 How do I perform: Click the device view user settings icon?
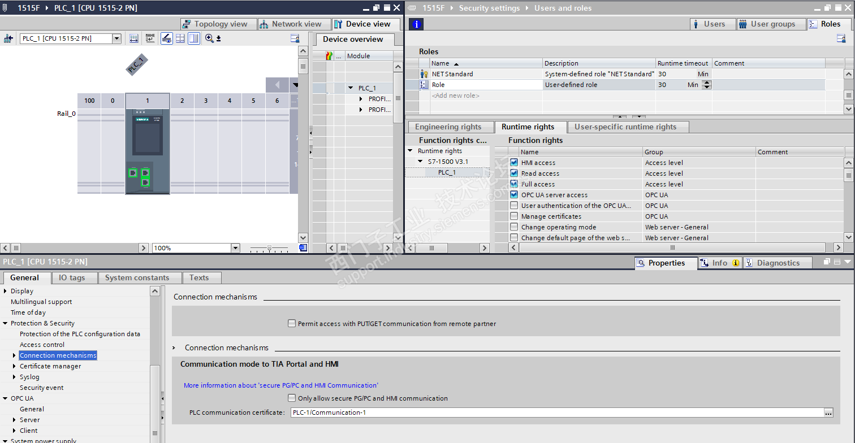pos(295,38)
